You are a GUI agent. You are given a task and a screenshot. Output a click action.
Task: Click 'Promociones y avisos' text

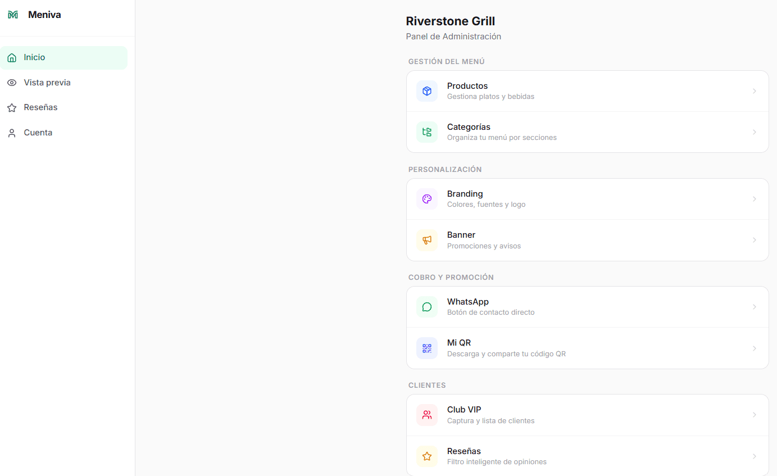(x=484, y=246)
